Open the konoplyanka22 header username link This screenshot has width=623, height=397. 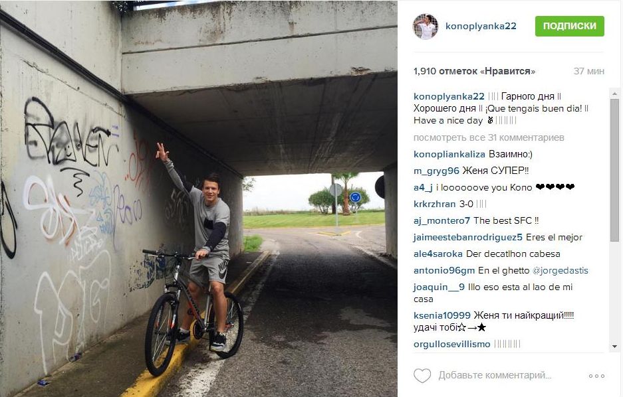point(481,26)
